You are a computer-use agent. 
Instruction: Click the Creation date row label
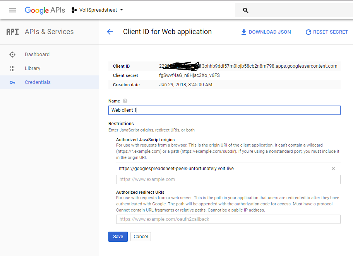point(126,85)
